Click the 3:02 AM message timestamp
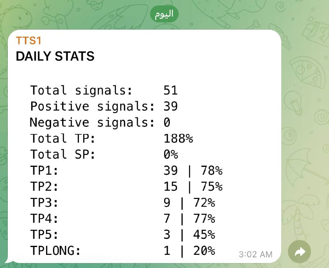The width and height of the screenshot is (329, 268). pyautogui.click(x=255, y=254)
